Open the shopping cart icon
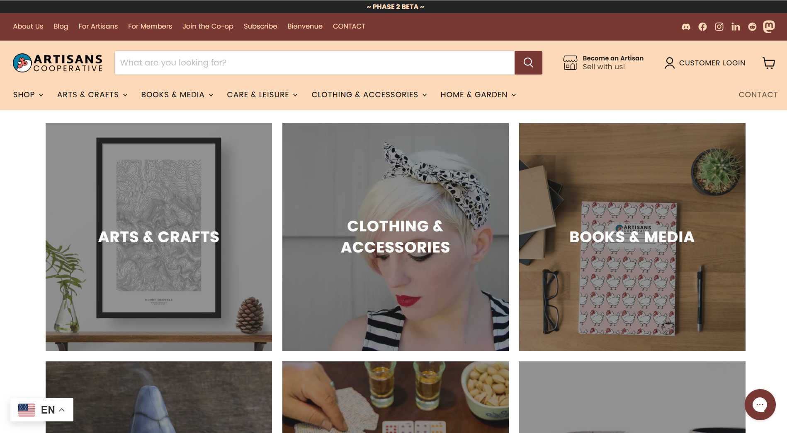787x433 pixels. point(769,63)
